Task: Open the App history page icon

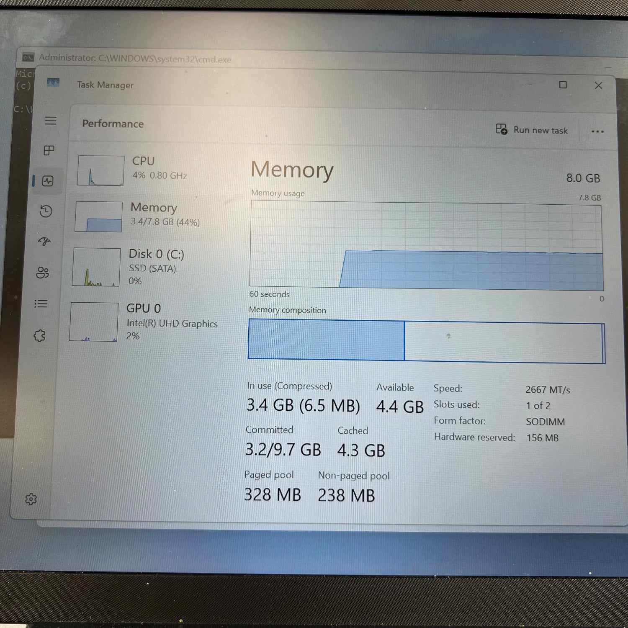Action: point(46,211)
